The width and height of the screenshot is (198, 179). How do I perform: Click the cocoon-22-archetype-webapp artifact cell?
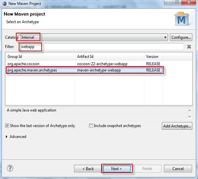pyautogui.click(x=102, y=64)
